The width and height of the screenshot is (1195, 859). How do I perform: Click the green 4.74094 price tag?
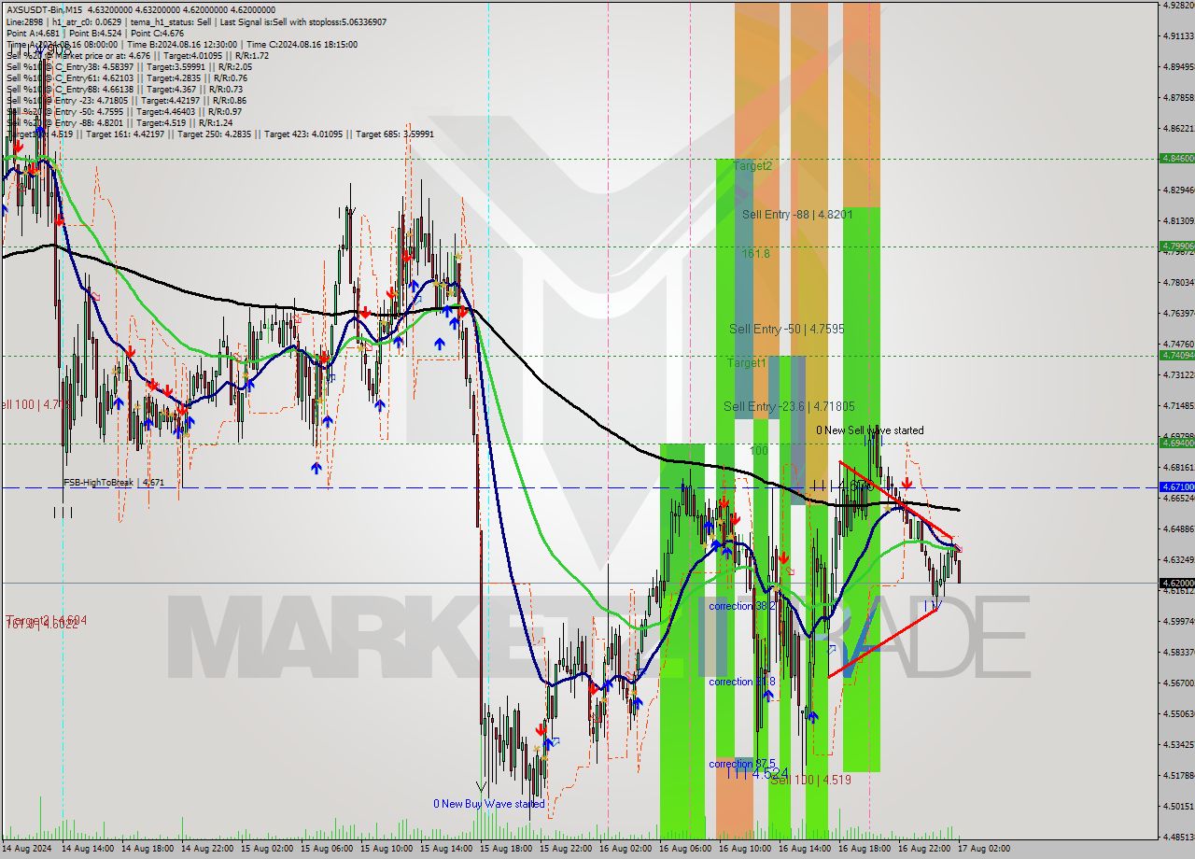pyautogui.click(x=1176, y=355)
